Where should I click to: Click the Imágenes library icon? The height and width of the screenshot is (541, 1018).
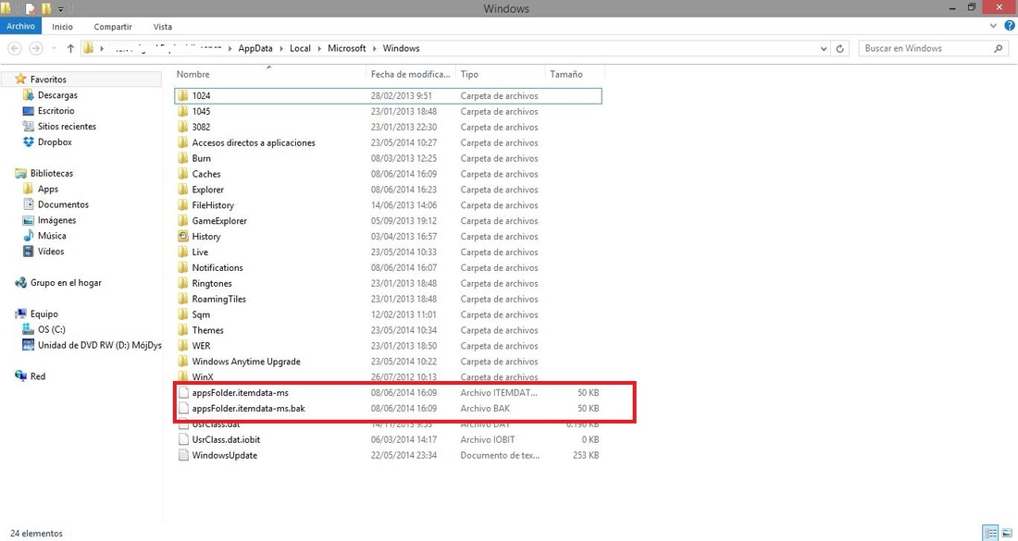coord(28,220)
